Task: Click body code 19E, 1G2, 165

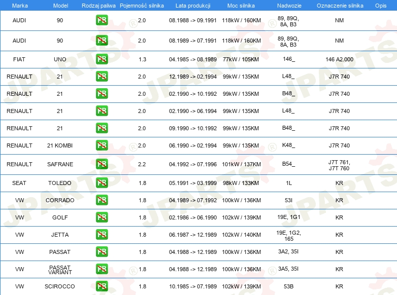Action: [x=289, y=236]
